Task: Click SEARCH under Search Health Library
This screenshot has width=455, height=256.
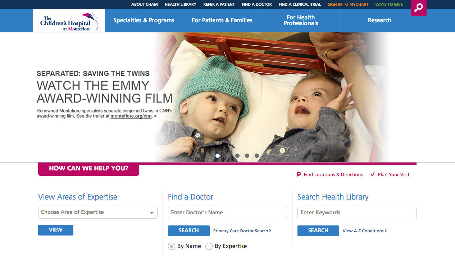Action: [x=318, y=231]
